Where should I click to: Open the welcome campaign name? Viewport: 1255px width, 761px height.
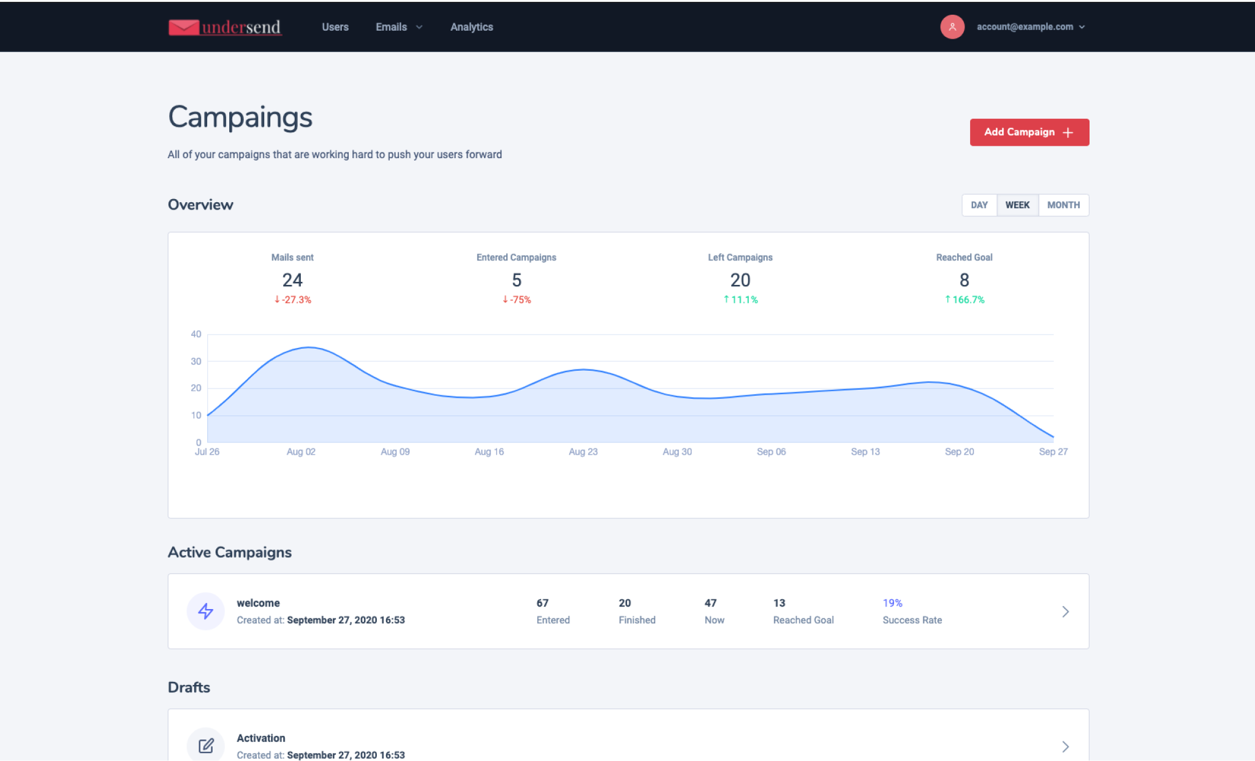[x=258, y=603]
